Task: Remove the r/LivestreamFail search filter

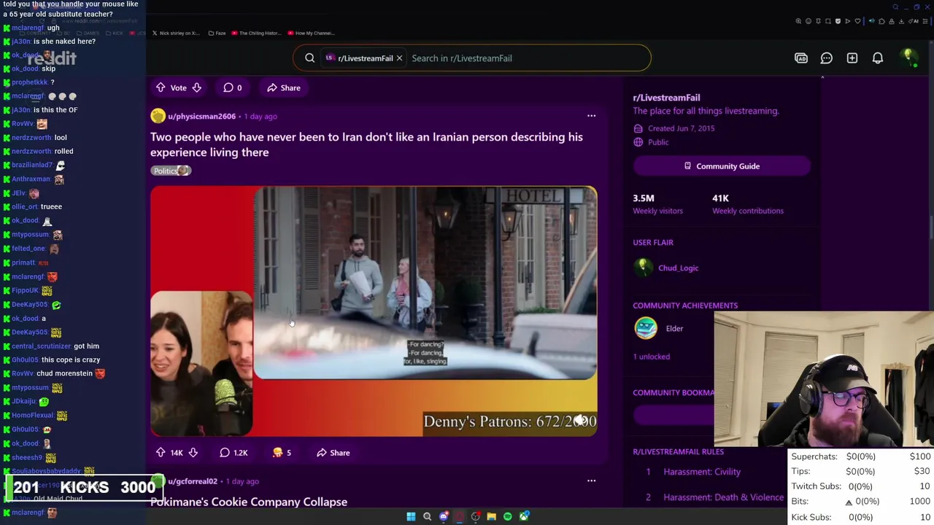Action: click(x=399, y=58)
